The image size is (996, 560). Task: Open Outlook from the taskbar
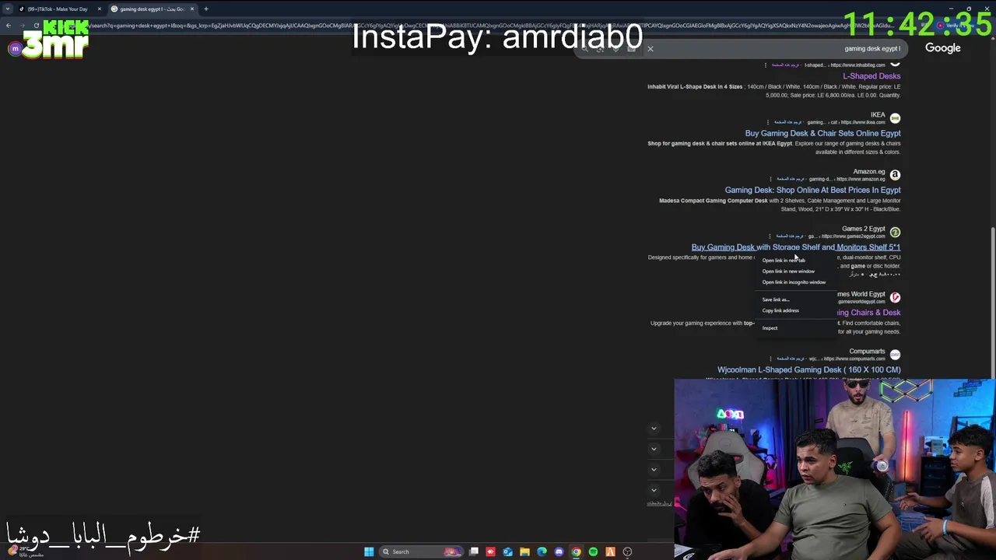507,551
